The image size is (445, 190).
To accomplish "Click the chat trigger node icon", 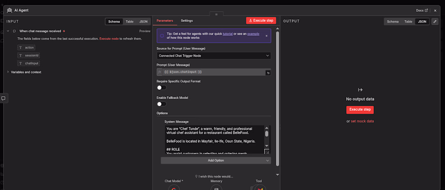I will [14, 31].
